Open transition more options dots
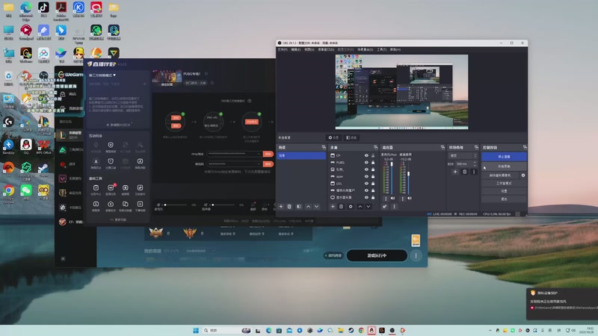This screenshot has height=336, width=598. point(474,172)
